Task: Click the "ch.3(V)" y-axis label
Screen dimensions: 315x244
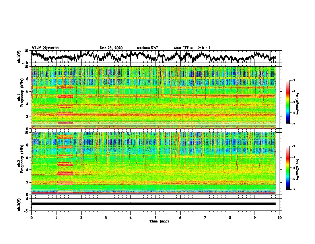Action: pyautogui.click(x=19, y=205)
